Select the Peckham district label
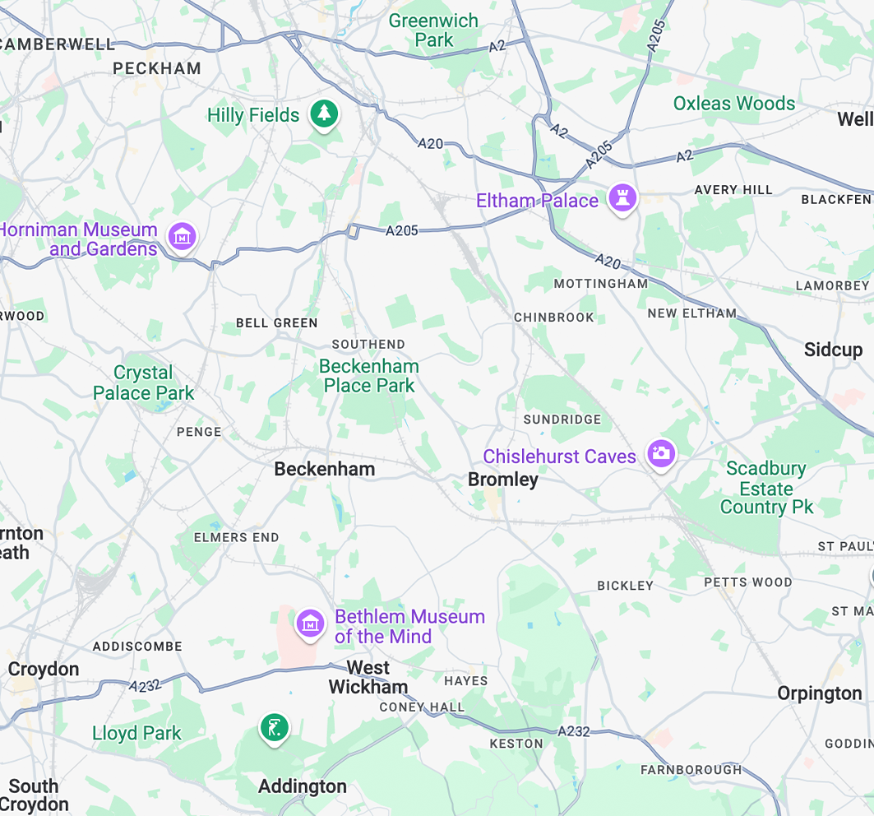Screen dimensions: 874x816 pyautogui.click(x=157, y=68)
